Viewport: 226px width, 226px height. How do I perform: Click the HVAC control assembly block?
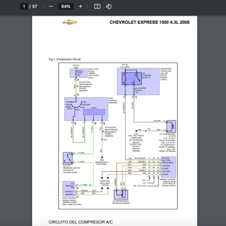point(86,109)
